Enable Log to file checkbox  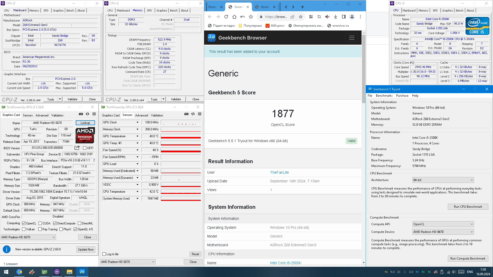[x=104, y=254]
